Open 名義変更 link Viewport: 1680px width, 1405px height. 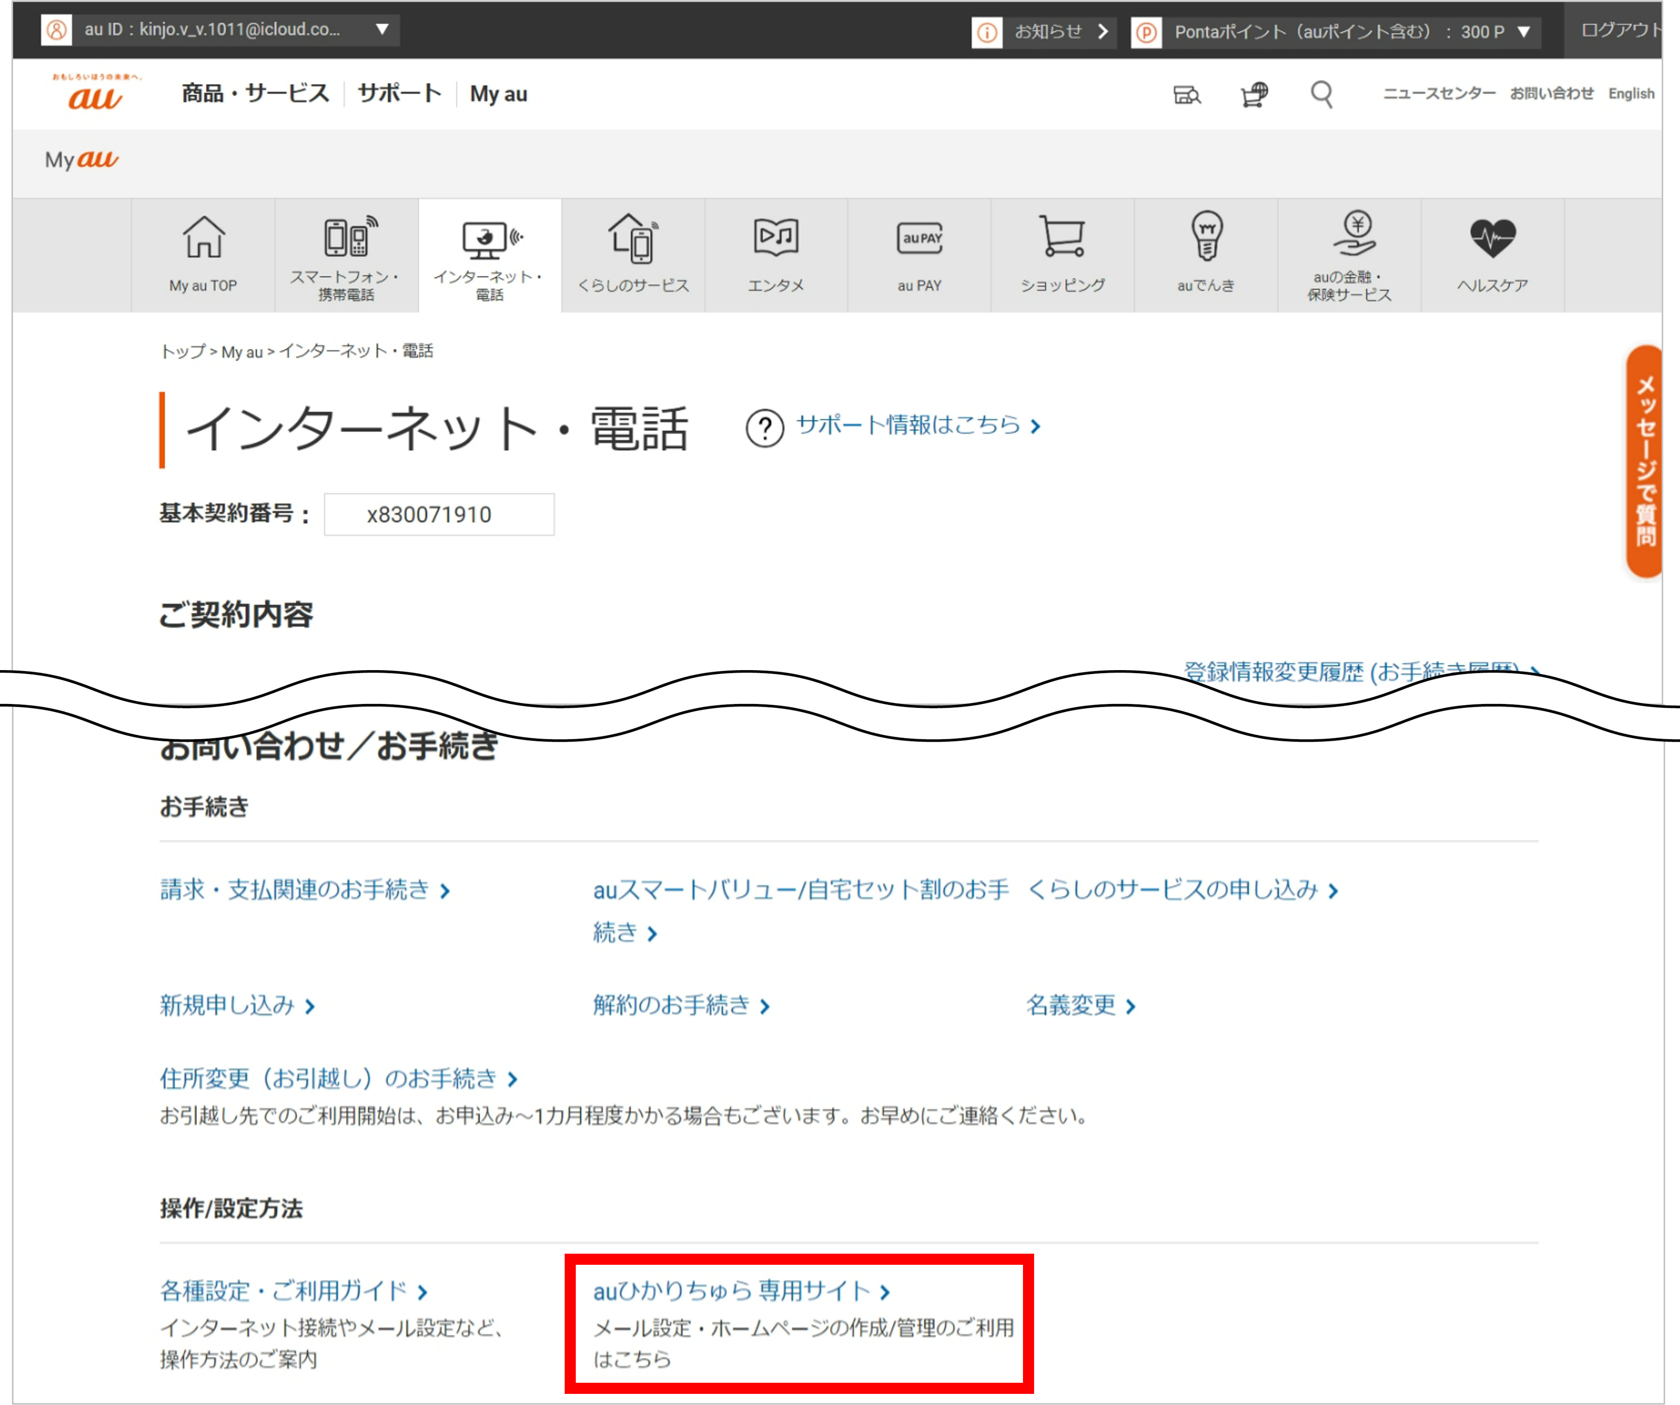click(x=1081, y=1006)
